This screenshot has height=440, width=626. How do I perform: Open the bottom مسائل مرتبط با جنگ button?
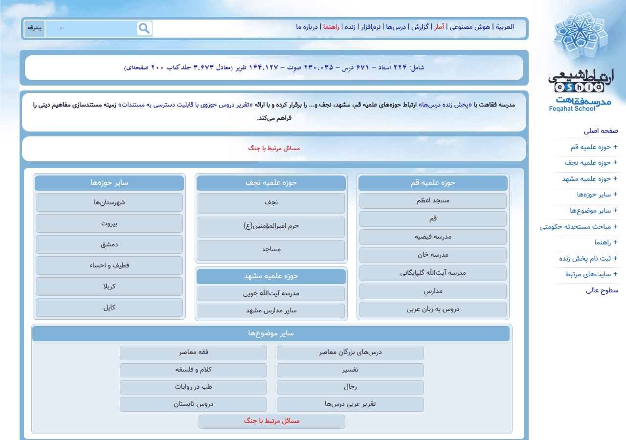272,421
